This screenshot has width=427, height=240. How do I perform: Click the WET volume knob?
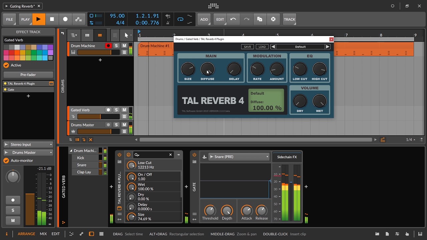[319, 101]
